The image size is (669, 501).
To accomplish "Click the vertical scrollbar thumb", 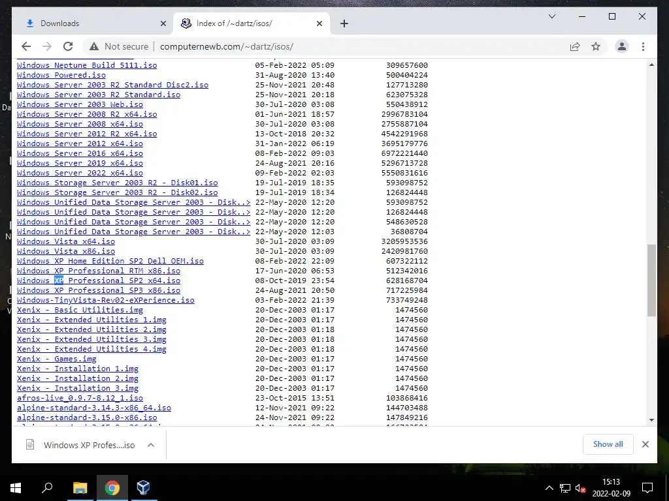I will (x=651, y=281).
